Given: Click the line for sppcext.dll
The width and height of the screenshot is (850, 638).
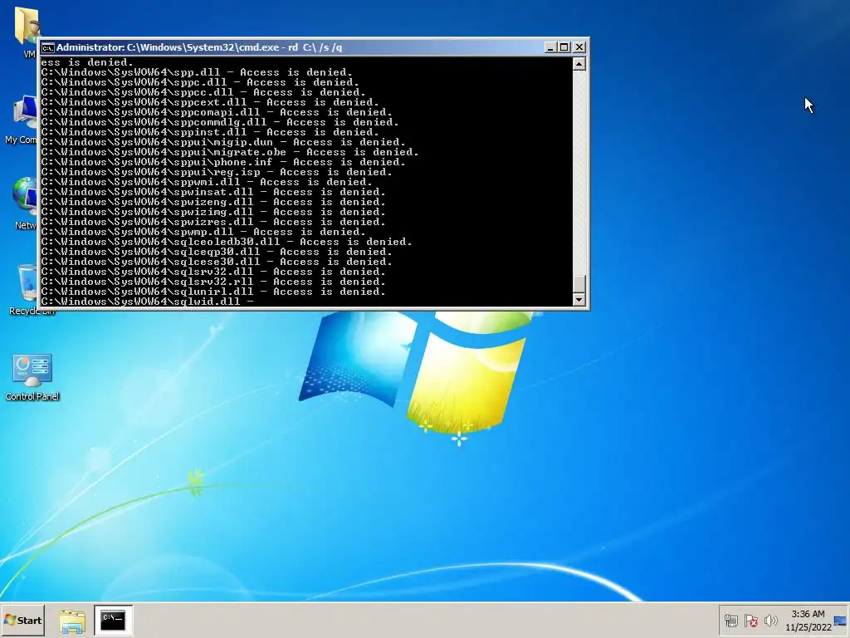Looking at the screenshot, I should pyautogui.click(x=210, y=102).
